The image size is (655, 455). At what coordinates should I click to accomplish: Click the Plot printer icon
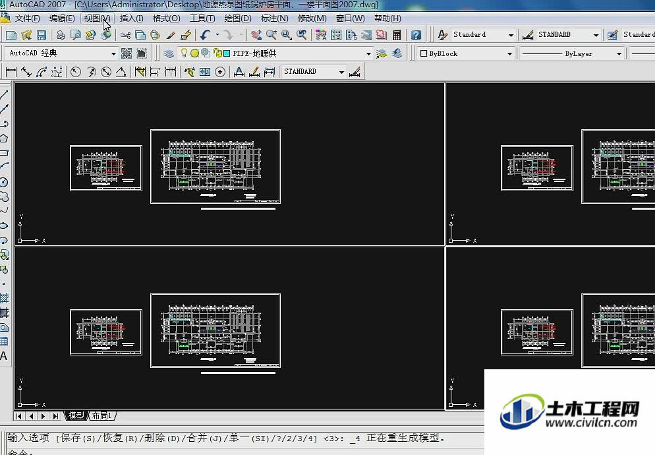point(61,35)
